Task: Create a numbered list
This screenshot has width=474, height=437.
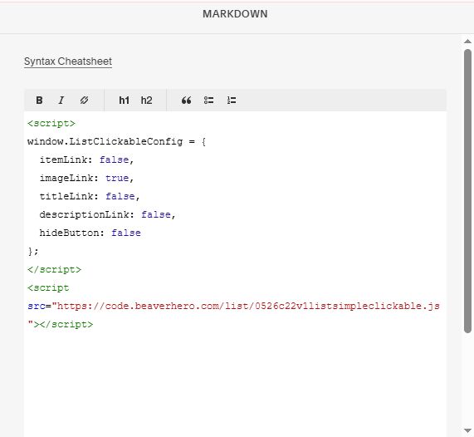Action: [232, 101]
